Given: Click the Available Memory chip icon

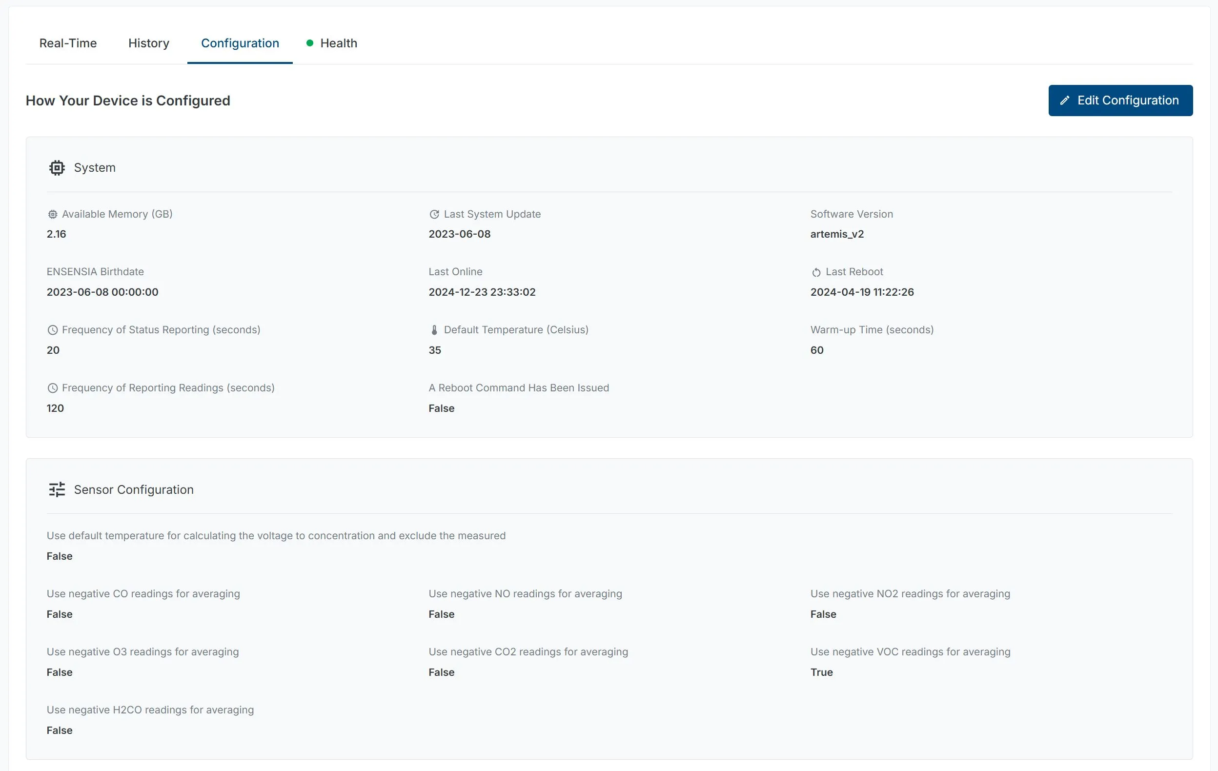Looking at the screenshot, I should (52, 215).
